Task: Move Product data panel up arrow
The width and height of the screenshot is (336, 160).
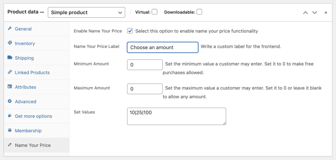Action: pos(305,13)
